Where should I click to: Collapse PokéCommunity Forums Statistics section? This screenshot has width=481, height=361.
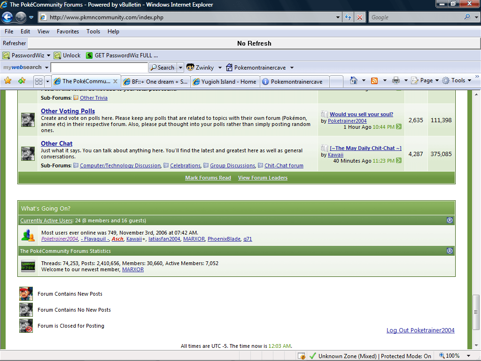(x=450, y=251)
